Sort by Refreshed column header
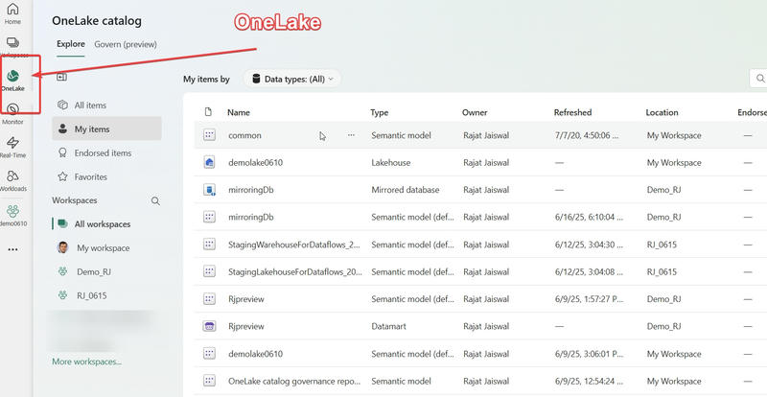This screenshot has height=397, width=767. pyautogui.click(x=572, y=112)
